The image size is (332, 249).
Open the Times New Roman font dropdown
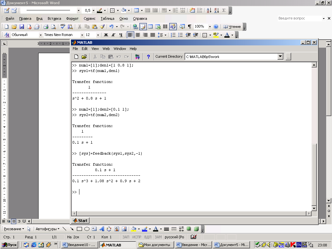81,35
